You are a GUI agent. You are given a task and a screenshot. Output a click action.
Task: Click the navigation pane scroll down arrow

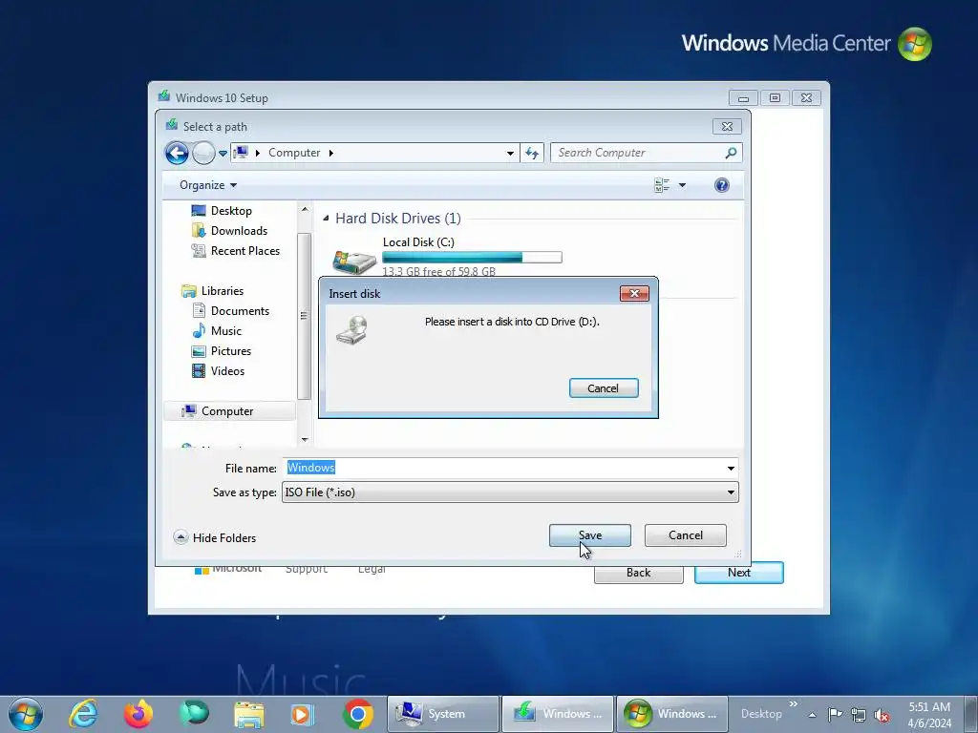(x=305, y=439)
